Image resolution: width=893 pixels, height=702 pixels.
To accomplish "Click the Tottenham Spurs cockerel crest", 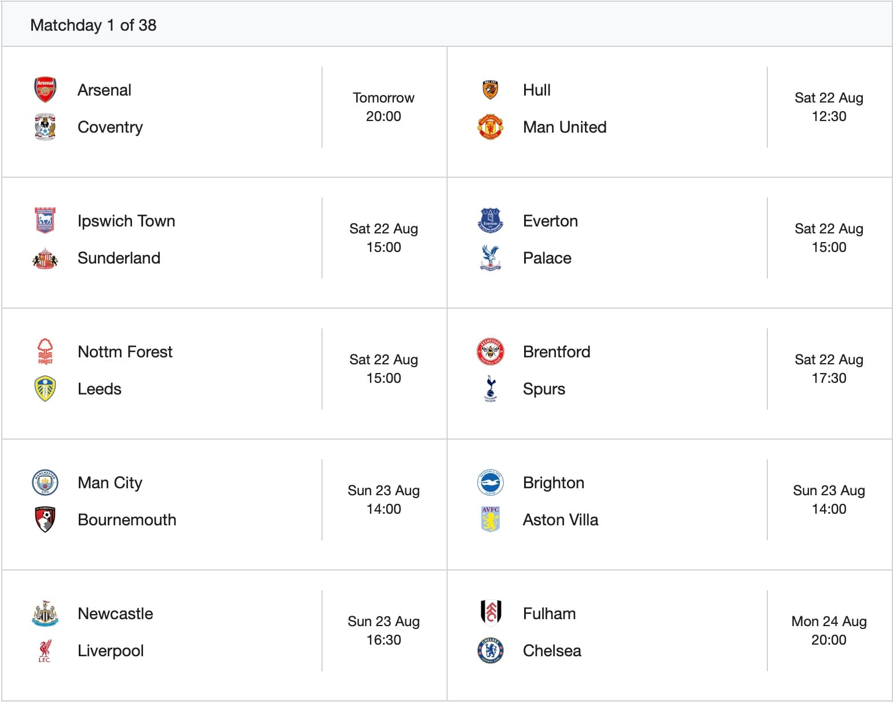I will pyautogui.click(x=491, y=389).
